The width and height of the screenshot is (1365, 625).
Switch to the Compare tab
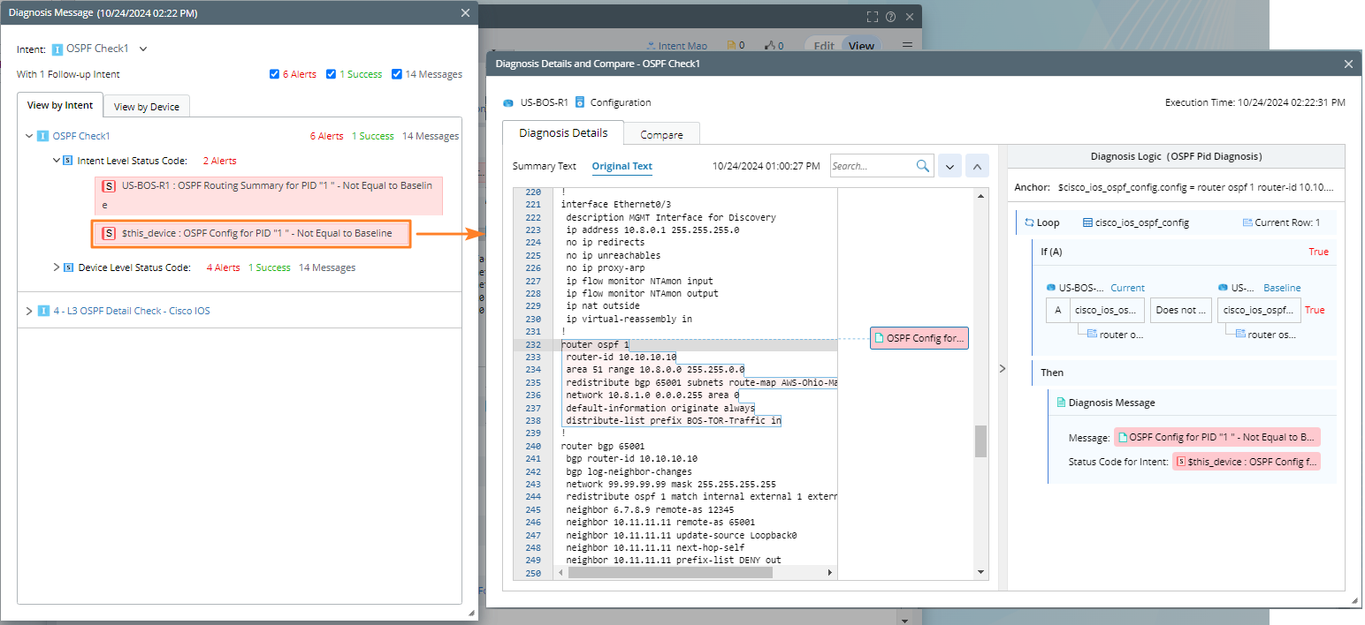661,135
